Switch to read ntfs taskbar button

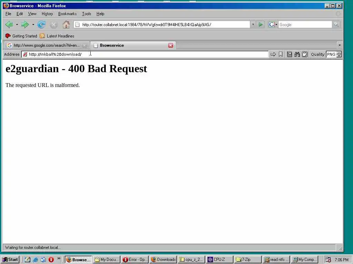point(276,260)
